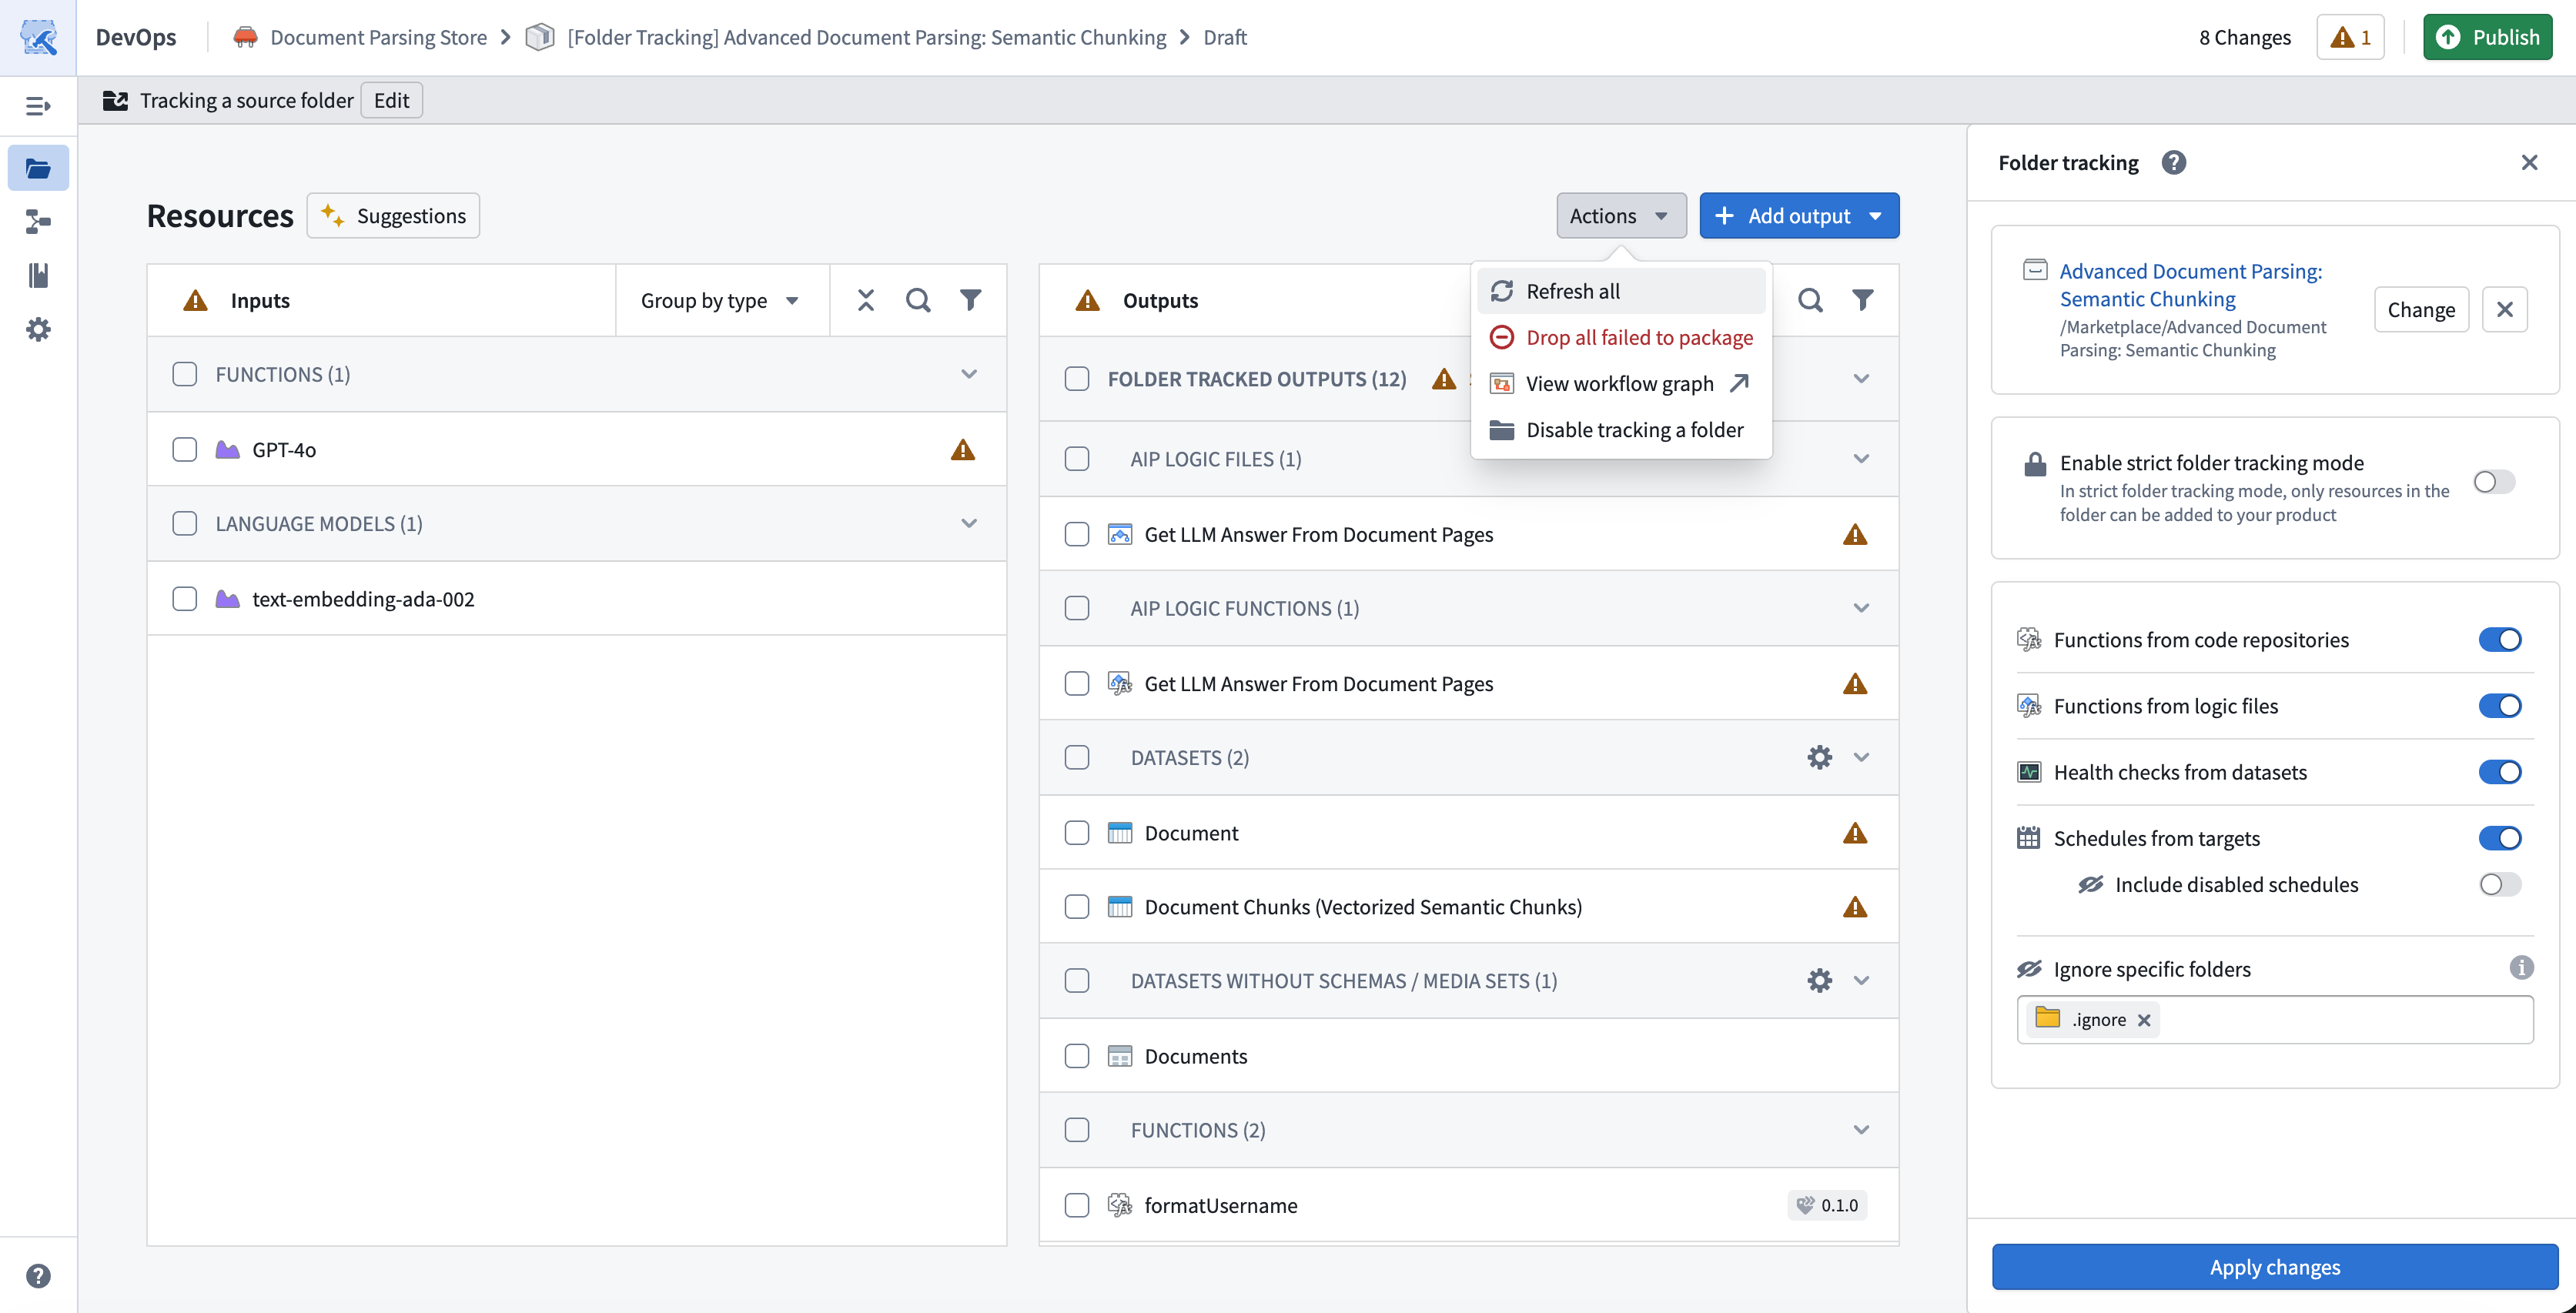The height and width of the screenshot is (1313, 2576).
Task: Click the Folder tracking help icon
Action: pos(2173,162)
